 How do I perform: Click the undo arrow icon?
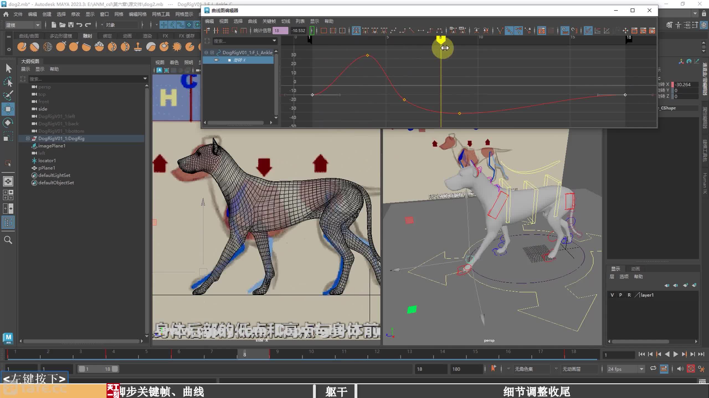pos(79,25)
